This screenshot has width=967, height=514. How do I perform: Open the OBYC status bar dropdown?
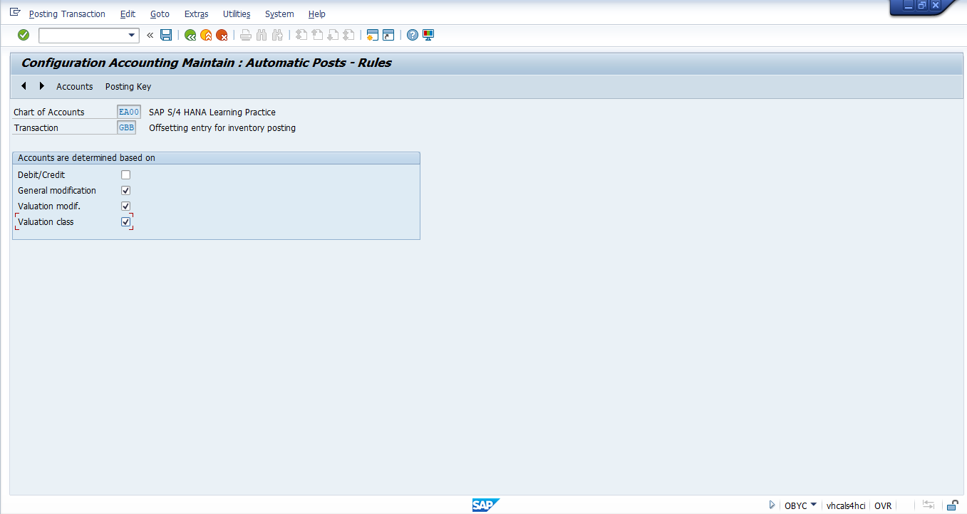[814, 505]
